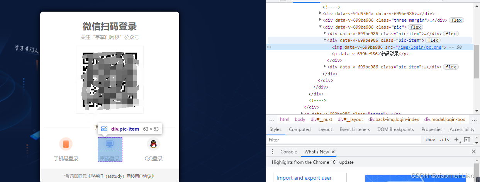
Task: Toggle flex badge on last pic-item div
Action: coord(450,67)
